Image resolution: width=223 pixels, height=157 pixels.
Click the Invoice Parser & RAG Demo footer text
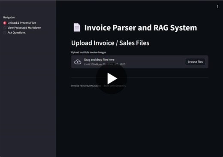tap(98, 86)
